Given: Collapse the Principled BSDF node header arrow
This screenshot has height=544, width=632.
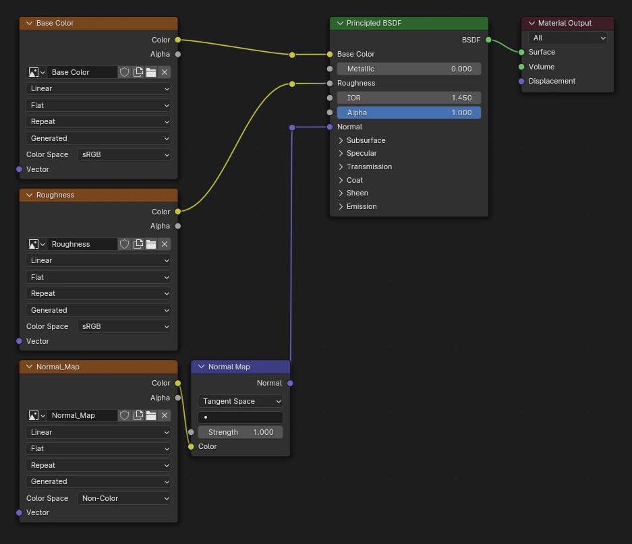Looking at the screenshot, I should tap(340, 23).
